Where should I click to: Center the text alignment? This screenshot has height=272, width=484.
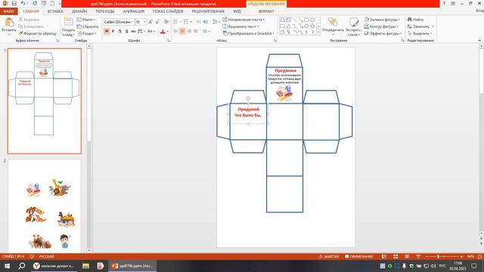pyautogui.click(x=182, y=31)
